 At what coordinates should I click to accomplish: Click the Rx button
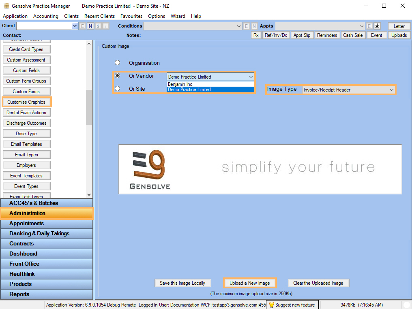tap(256, 35)
